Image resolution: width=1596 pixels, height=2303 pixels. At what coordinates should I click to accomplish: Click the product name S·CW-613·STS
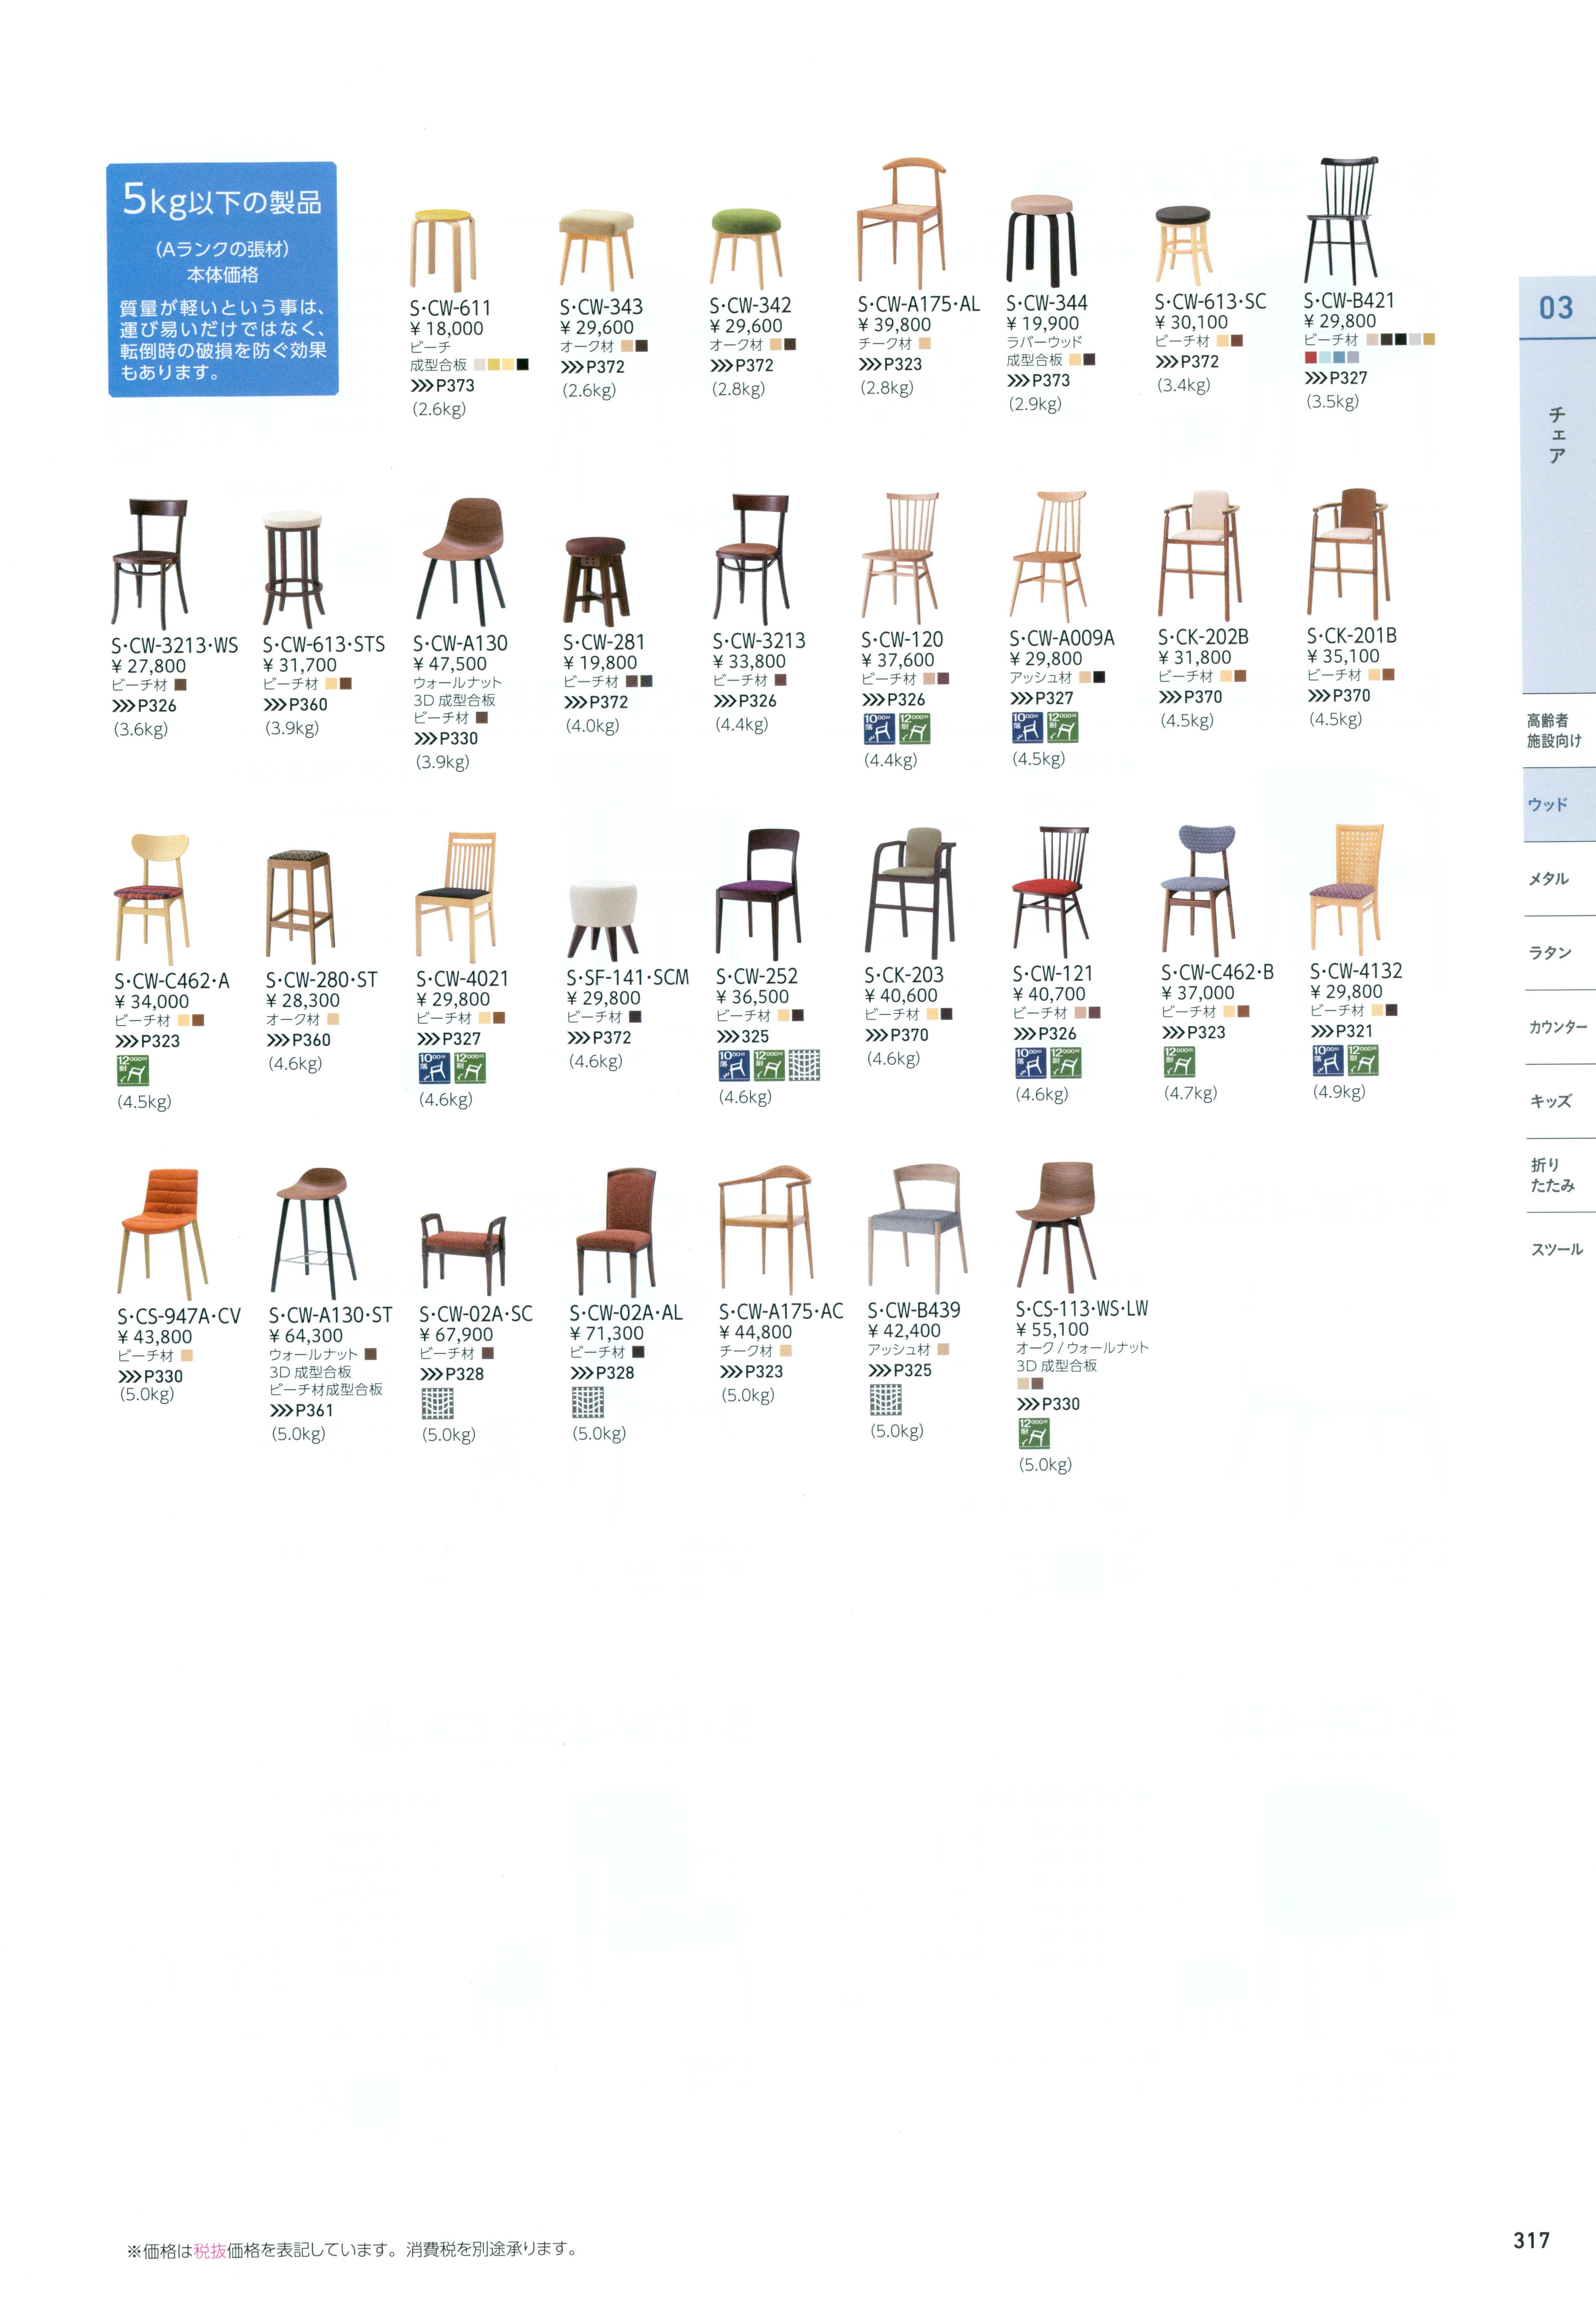click(x=324, y=645)
